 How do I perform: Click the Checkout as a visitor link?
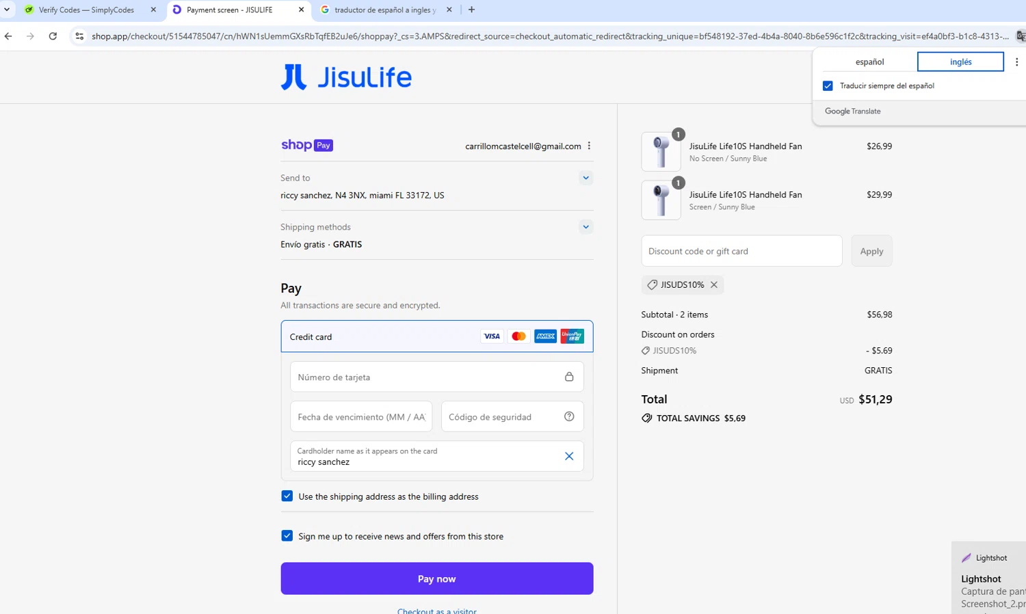click(x=437, y=611)
